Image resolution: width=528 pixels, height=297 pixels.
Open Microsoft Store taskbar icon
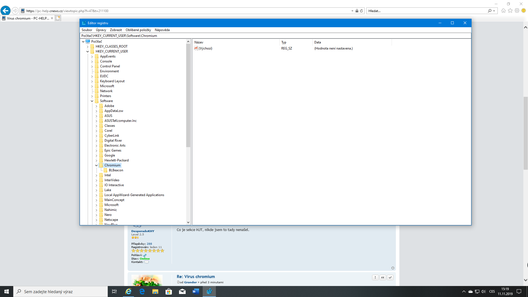coord(169,291)
